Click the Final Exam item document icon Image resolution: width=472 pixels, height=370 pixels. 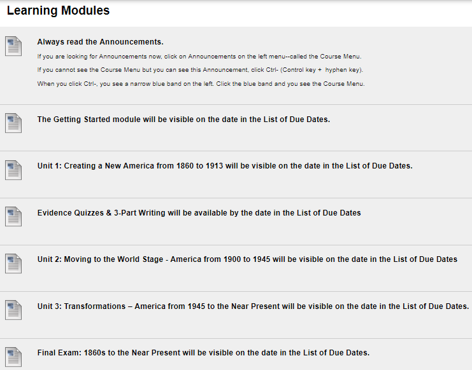click(13, 357)
